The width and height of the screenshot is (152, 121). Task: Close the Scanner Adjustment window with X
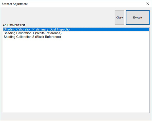pos(148,4)
